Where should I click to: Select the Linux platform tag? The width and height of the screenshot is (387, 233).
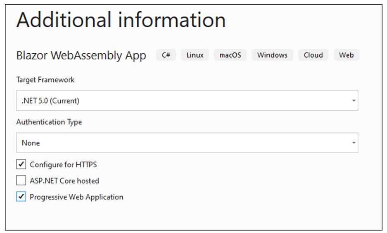pyautogui.click(x=195, y=55)
